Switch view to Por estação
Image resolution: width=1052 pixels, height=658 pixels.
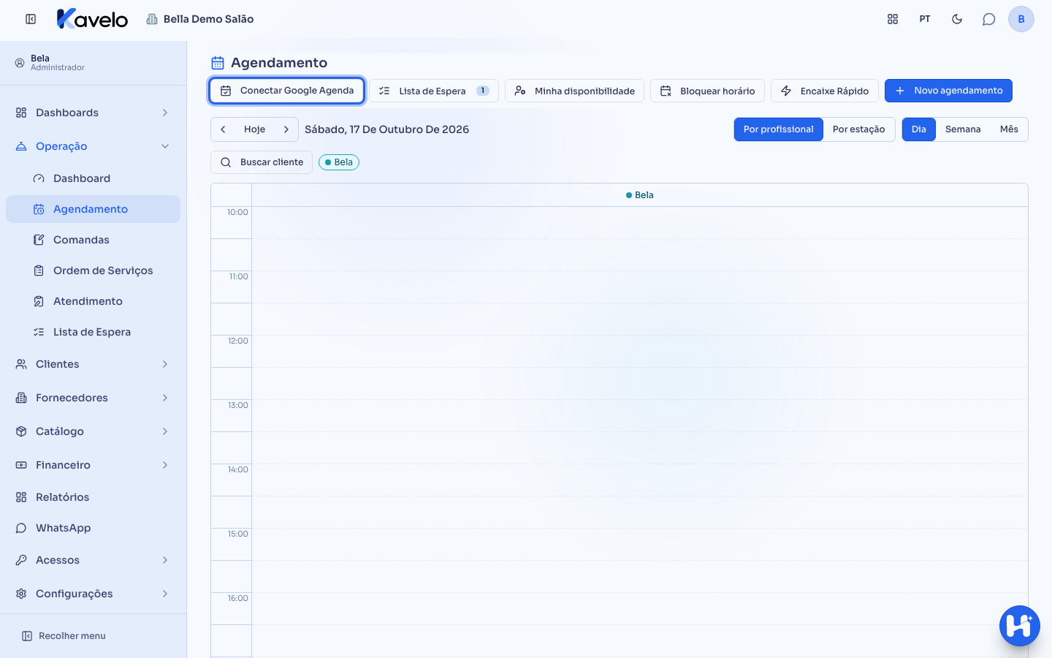[859, 129]
